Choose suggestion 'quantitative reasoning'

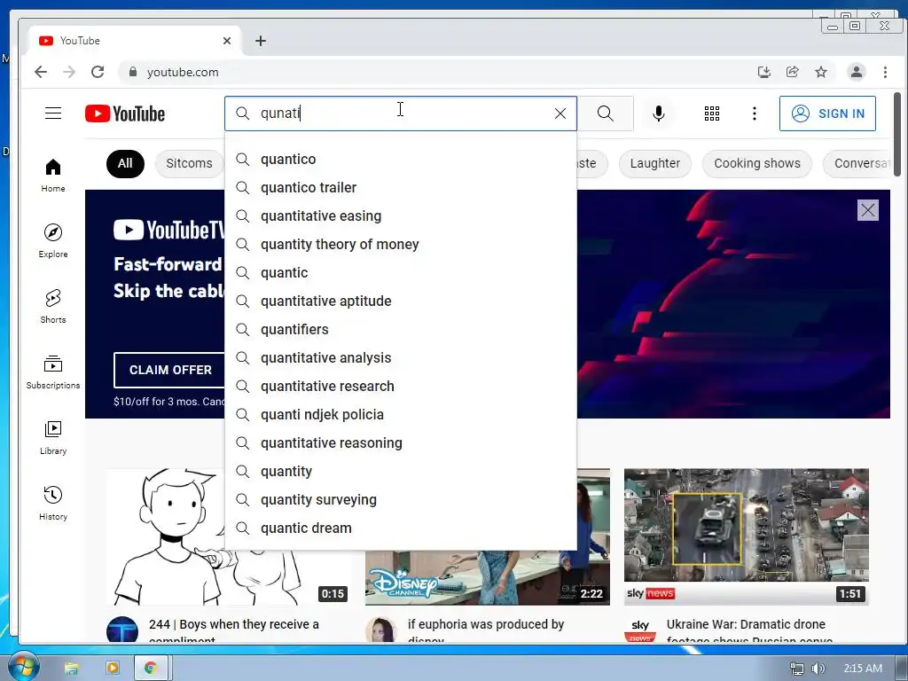(x=401, y=443)
